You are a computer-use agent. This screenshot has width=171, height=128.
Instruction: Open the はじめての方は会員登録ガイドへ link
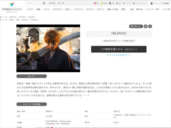click(x=119, y=55)
